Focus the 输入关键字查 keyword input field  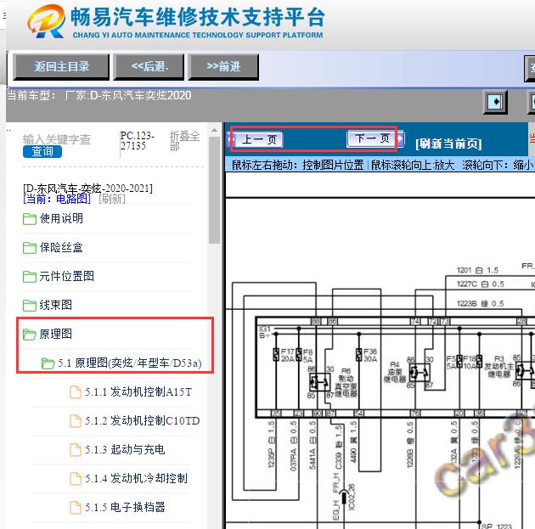click(x=57, y=139)
